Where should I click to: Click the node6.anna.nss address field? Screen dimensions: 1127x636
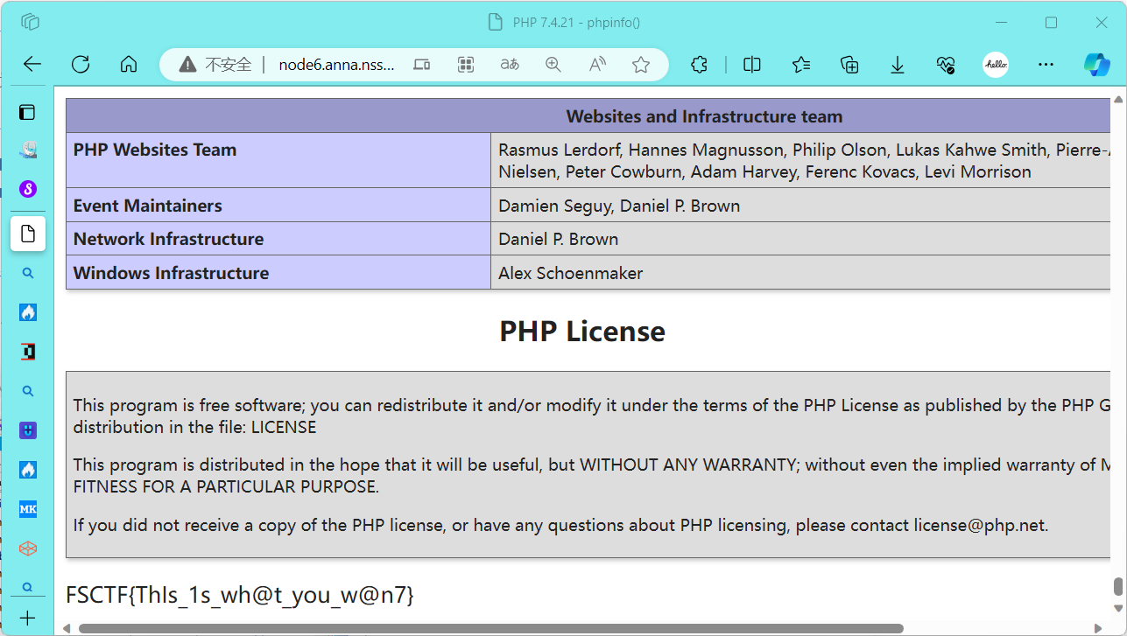(x=336, y=64)
